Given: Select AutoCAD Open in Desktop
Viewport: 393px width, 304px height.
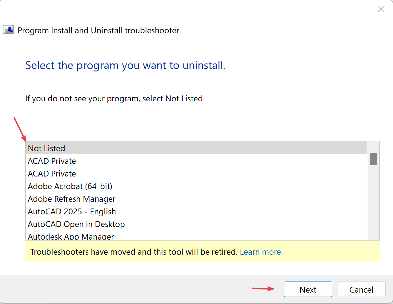Looking at the screenshot, I should [196, 224].
